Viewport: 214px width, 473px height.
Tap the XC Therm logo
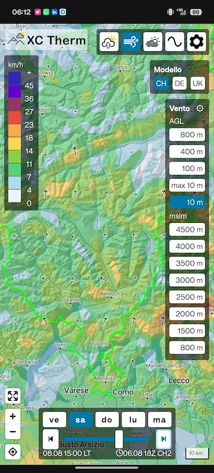47,40
